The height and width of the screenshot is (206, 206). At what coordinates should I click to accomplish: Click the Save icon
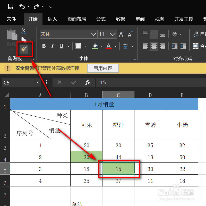point(10,6)
